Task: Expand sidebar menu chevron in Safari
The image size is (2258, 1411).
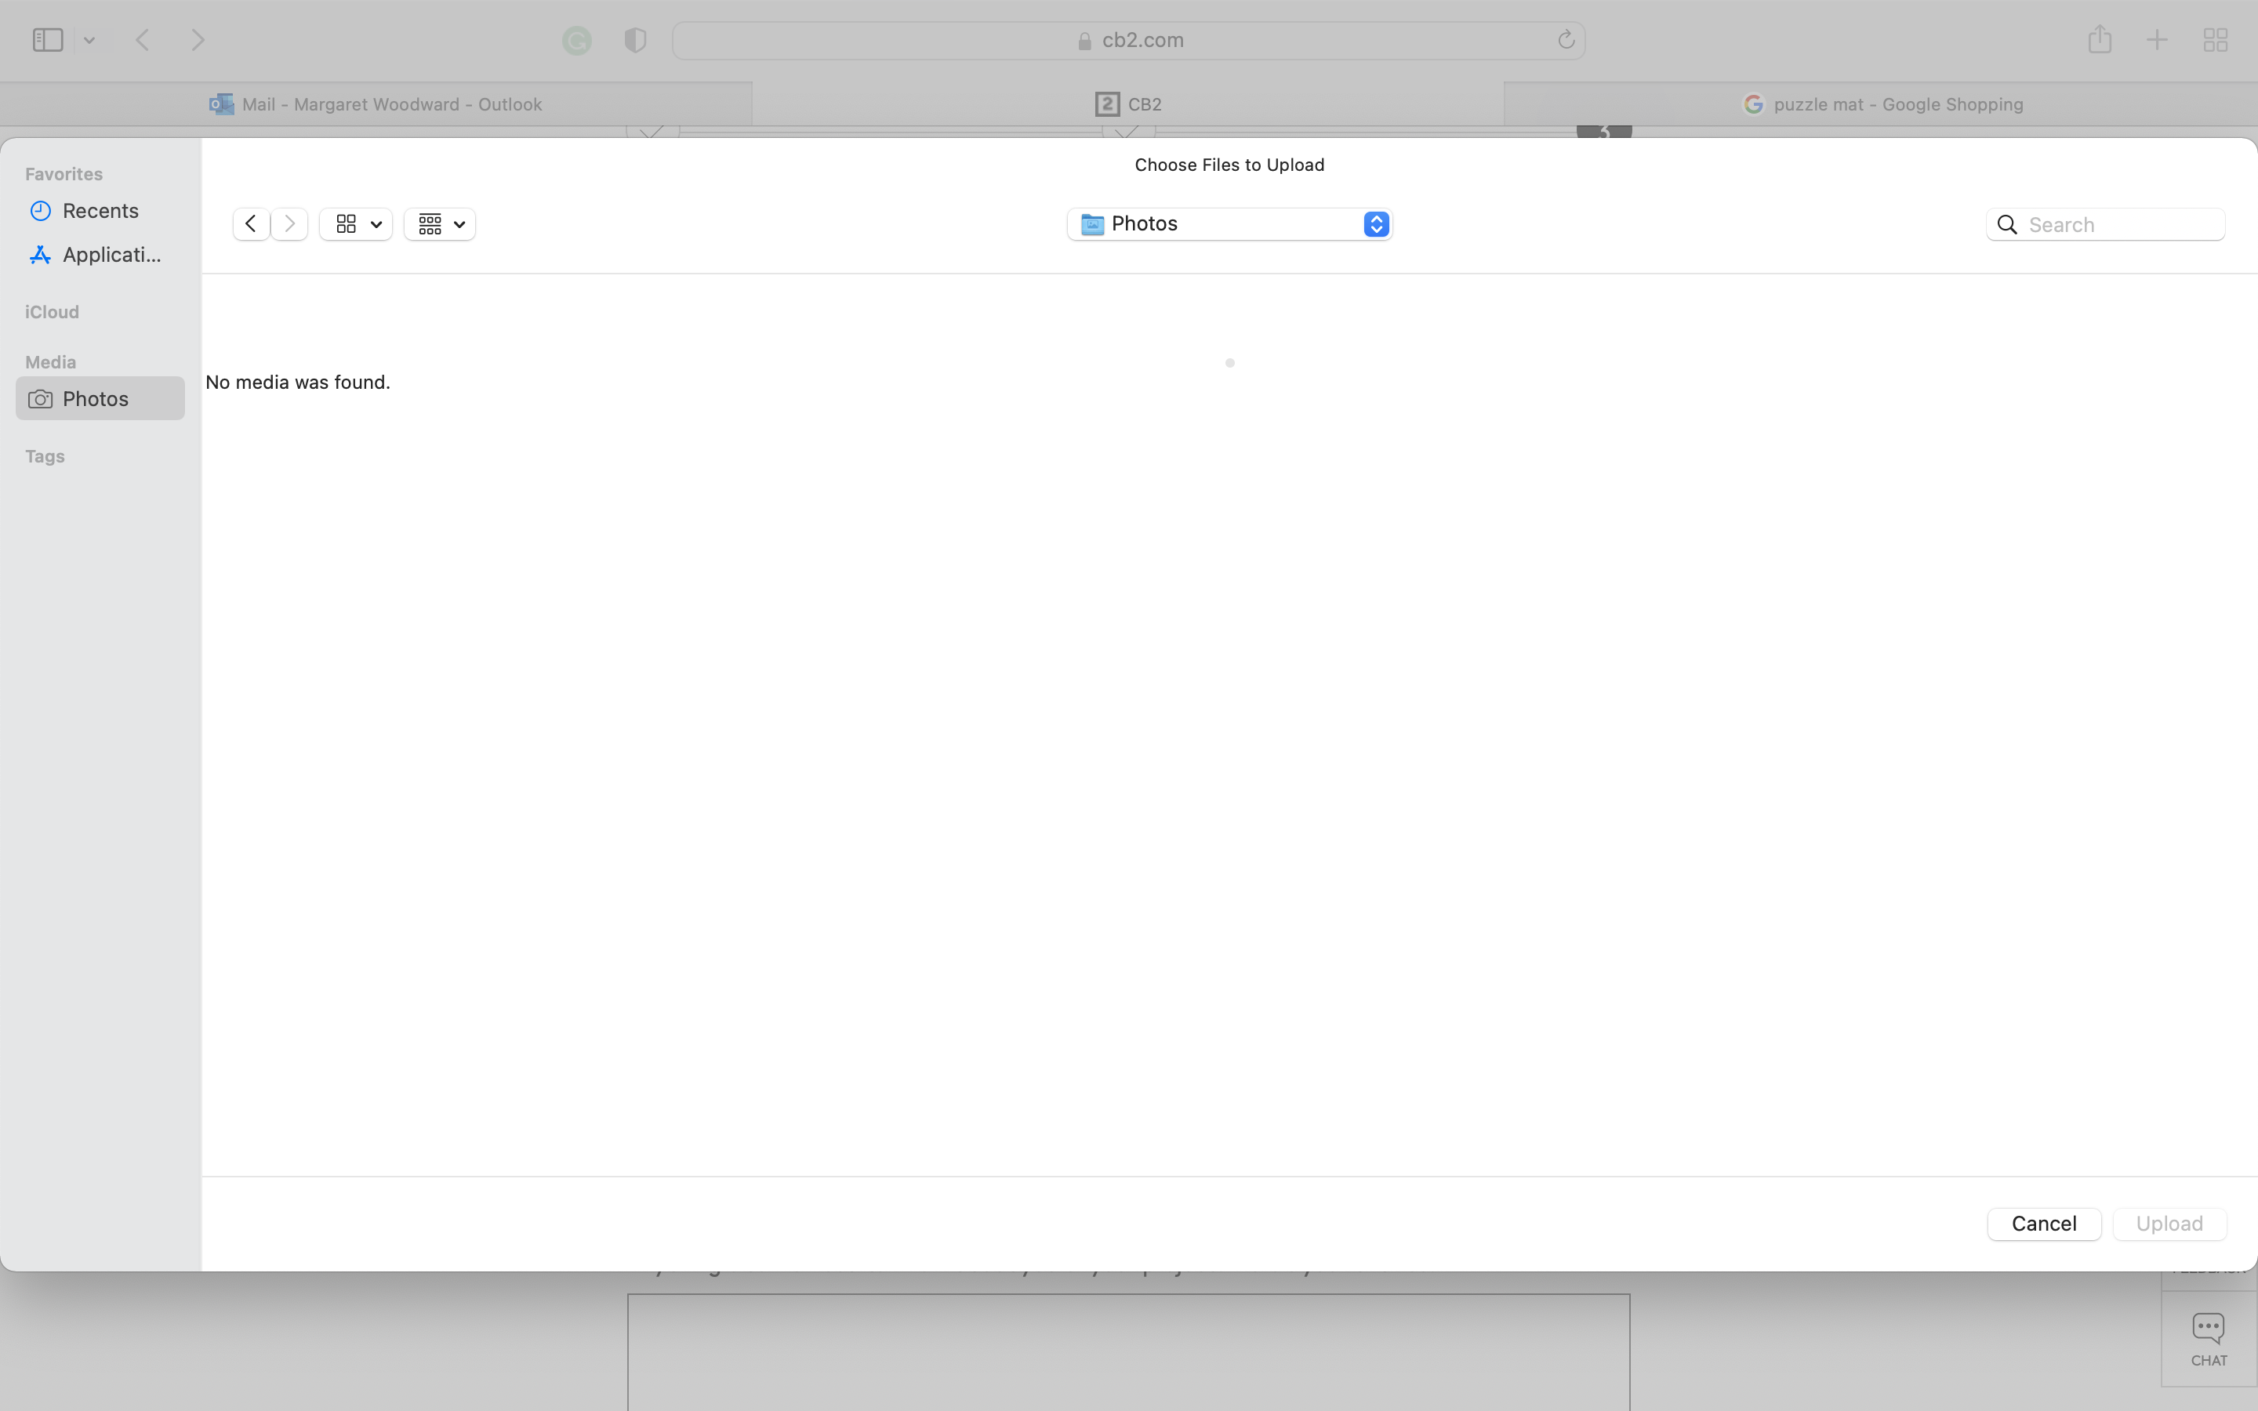Action: [89, 40]
